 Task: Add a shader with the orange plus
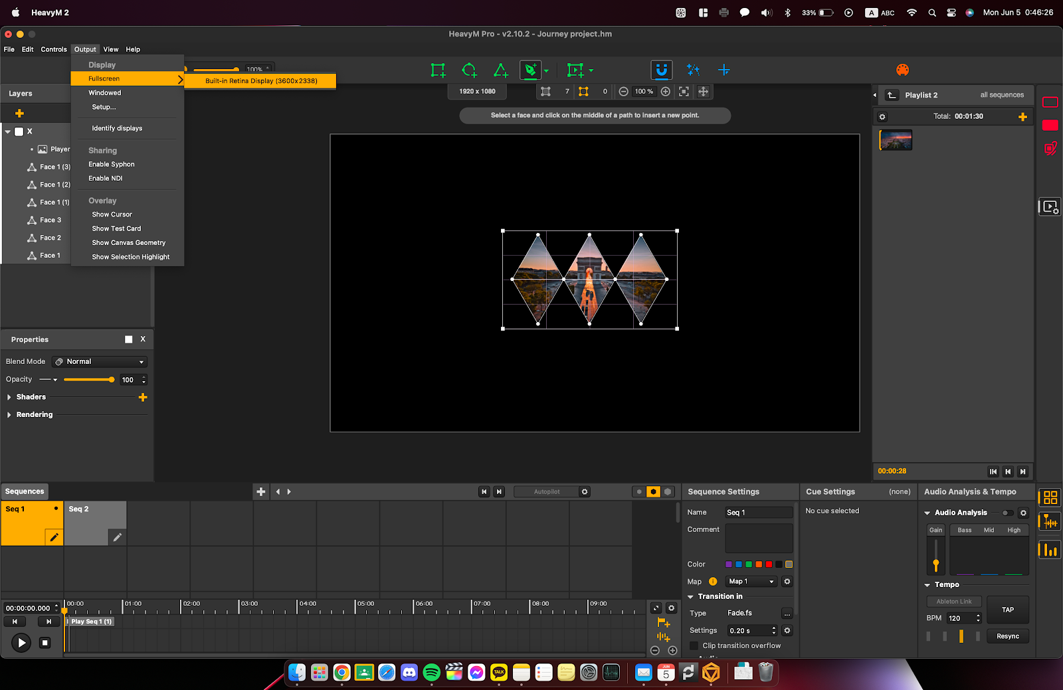point(143,397)
